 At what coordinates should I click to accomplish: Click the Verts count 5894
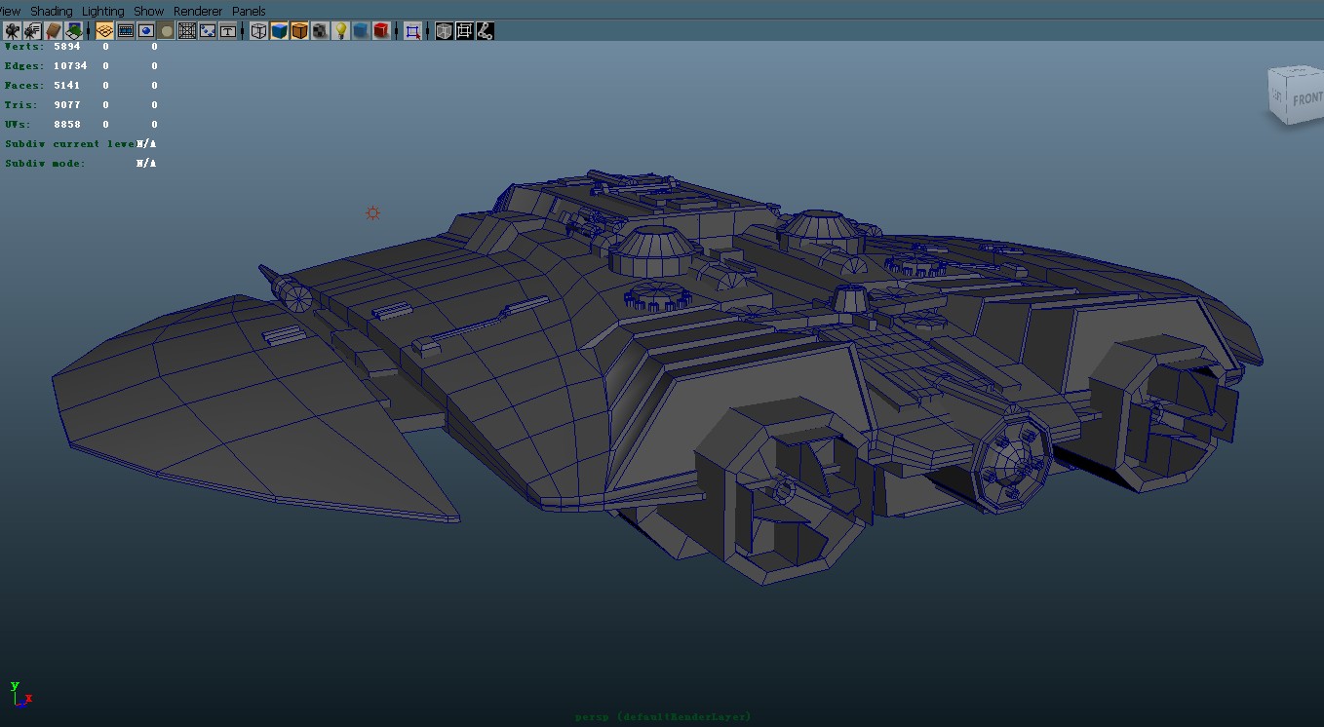(67, 47)
